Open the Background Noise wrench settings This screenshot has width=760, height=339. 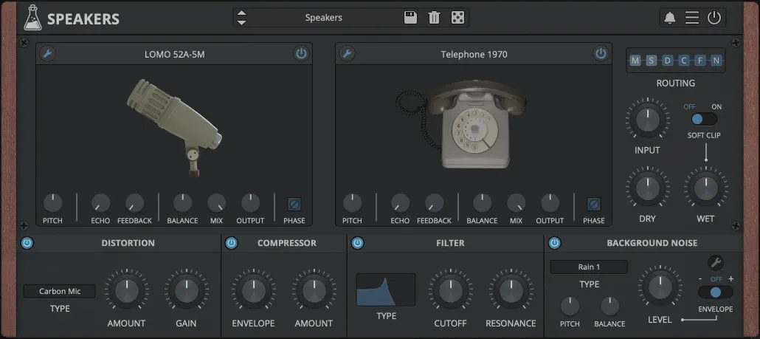[x=715, y=262]
